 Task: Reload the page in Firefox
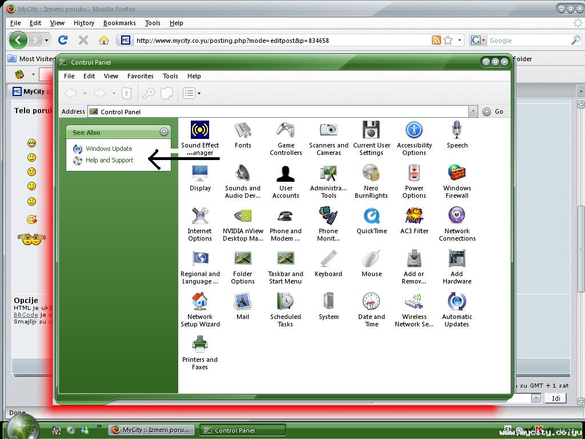63,40
